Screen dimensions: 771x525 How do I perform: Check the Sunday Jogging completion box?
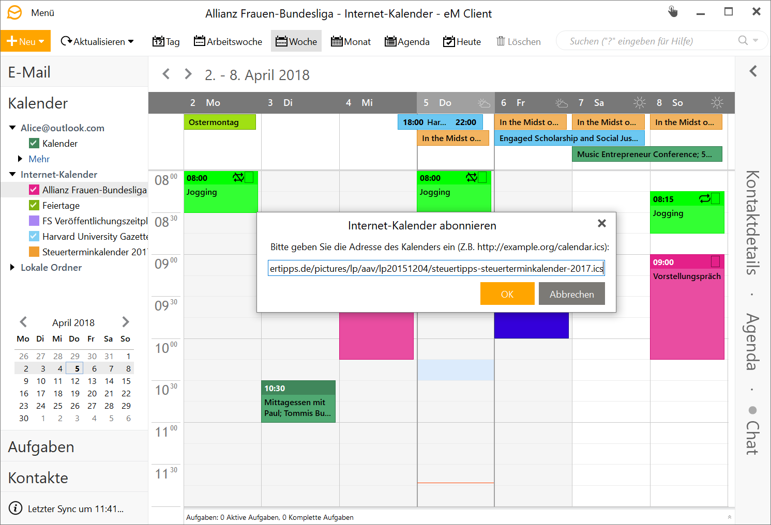tap(716, 199)
